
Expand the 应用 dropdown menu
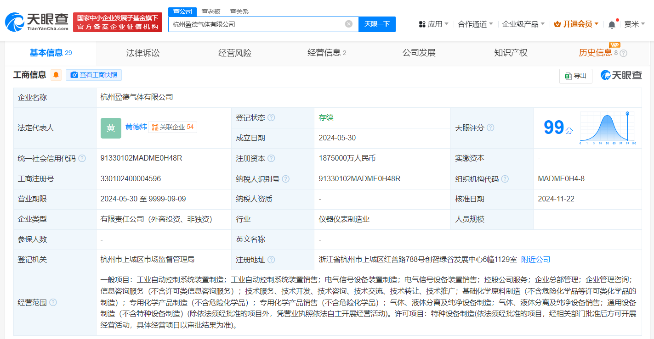click(433, 24)
